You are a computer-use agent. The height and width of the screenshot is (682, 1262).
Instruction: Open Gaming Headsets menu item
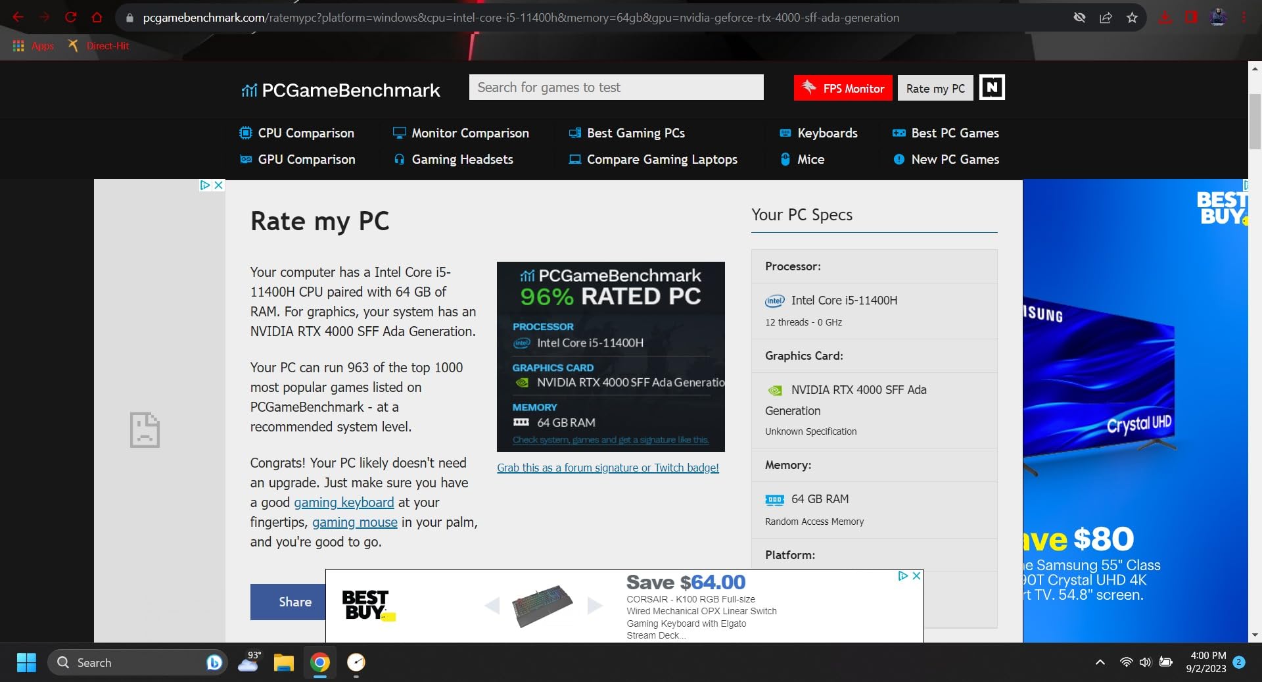(453, 159)
